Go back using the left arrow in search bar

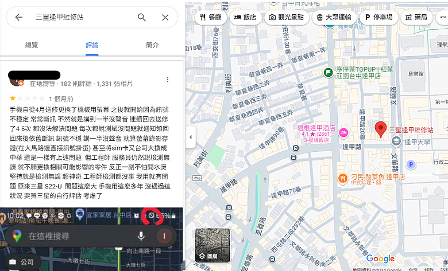[19, 17]
